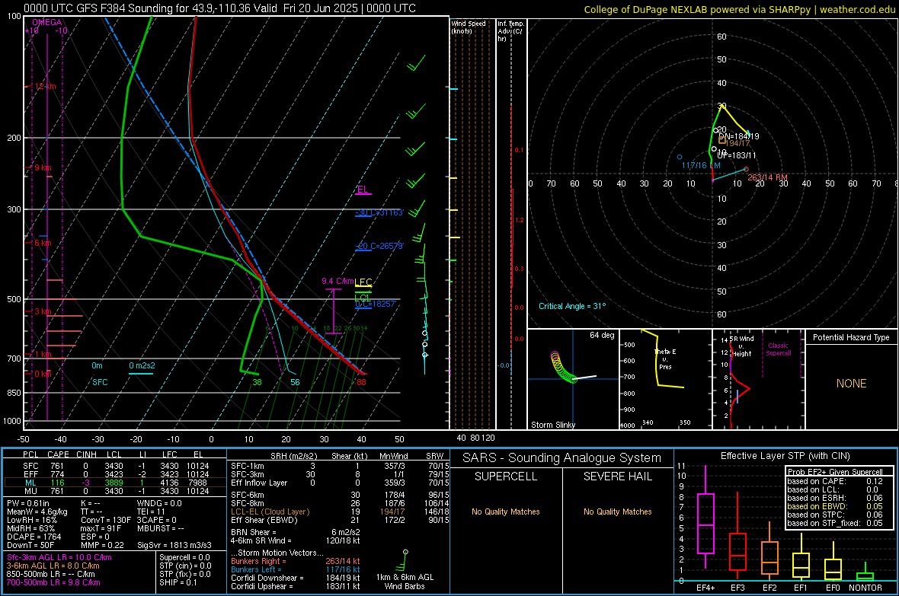Open the Theta-E v. Pres panel
This screenshot has width=899, height=596.
click(x=665, y=379)
